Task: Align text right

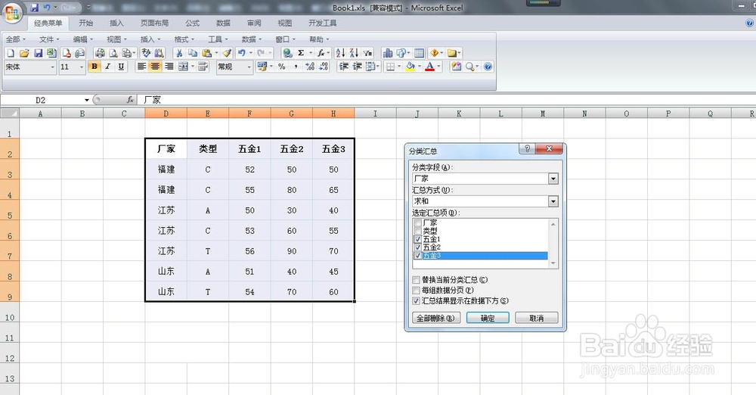Action: (x=169, y=67)
